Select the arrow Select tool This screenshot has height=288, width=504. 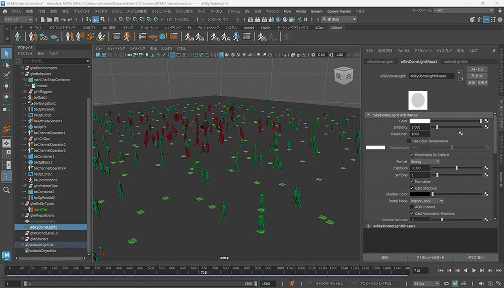(7, 53)
